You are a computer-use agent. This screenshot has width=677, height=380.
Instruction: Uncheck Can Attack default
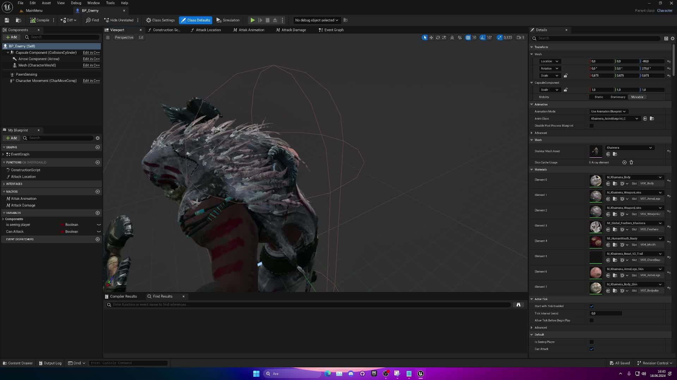pyautogui.click(x=591, y=349)
